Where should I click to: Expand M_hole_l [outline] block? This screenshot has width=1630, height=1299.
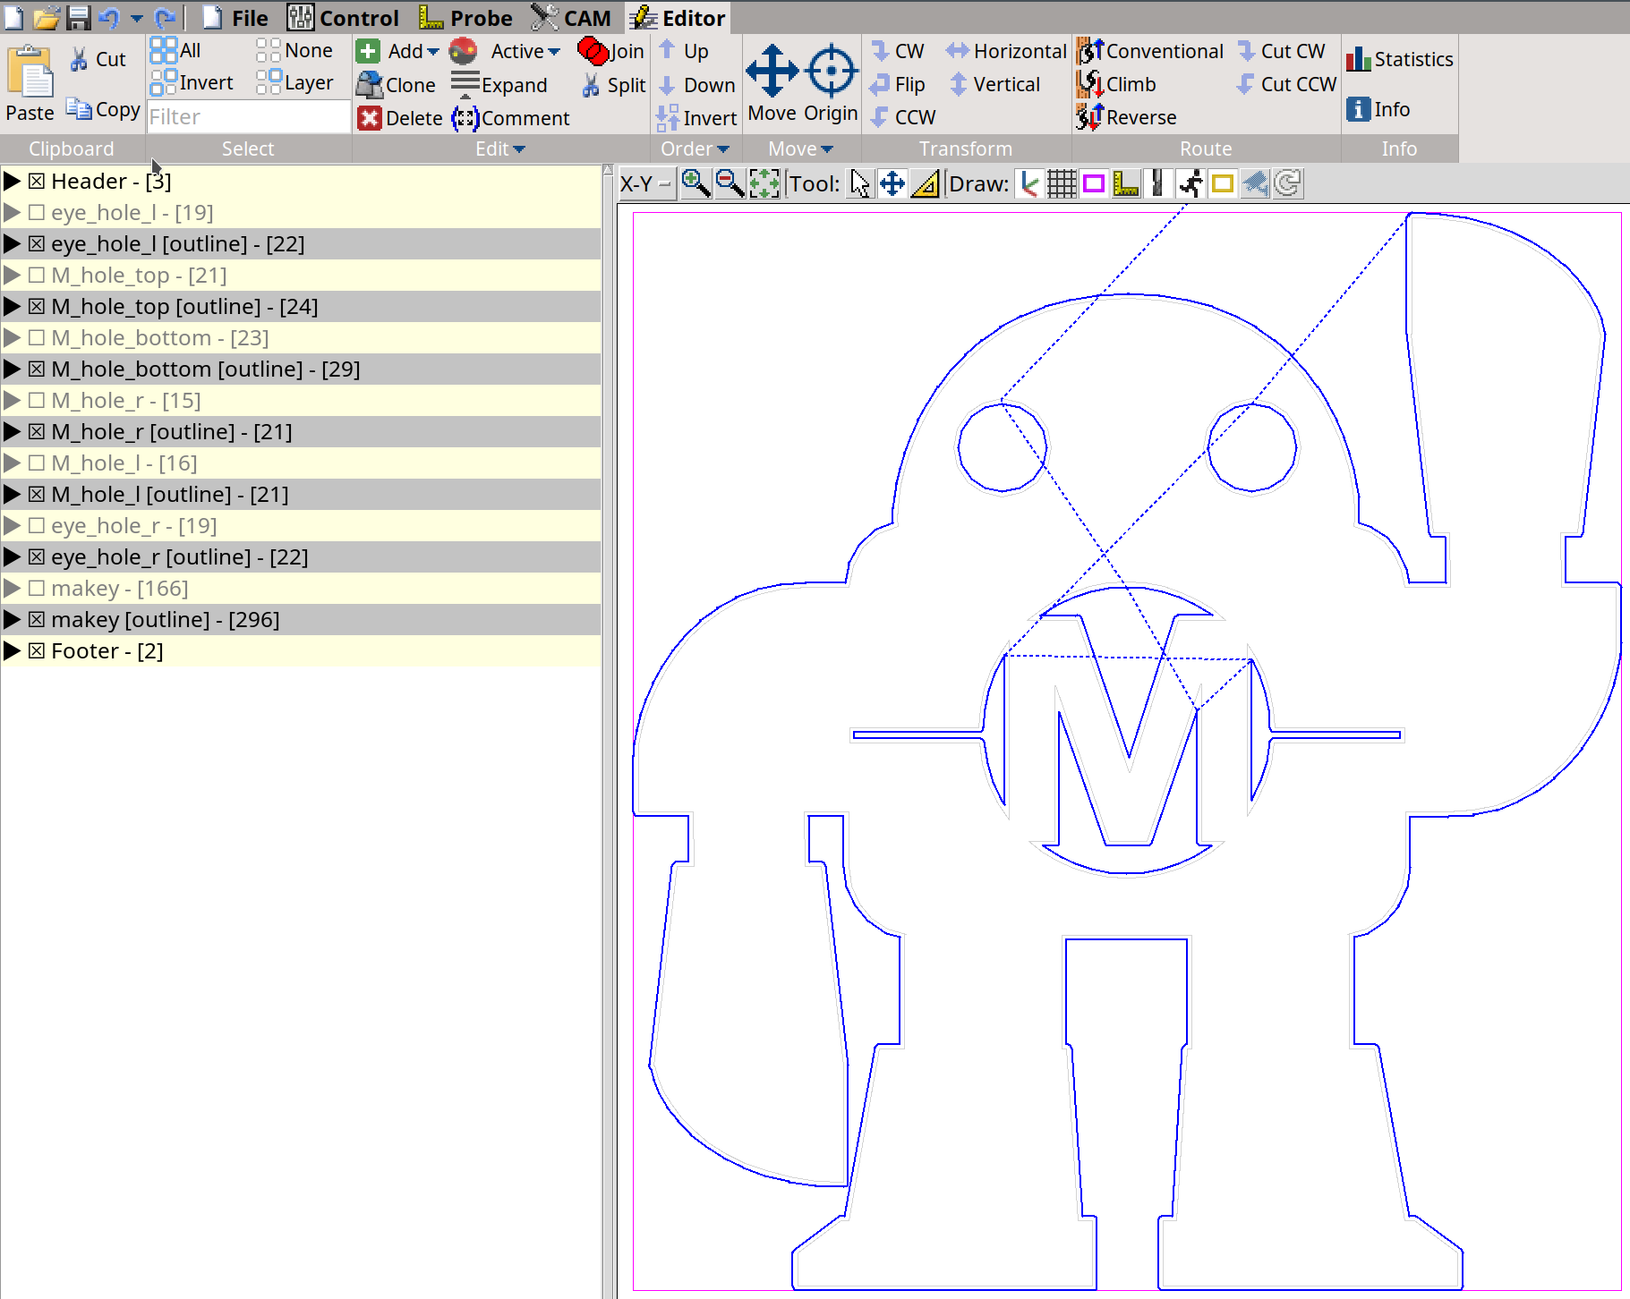tap(12, 494)
